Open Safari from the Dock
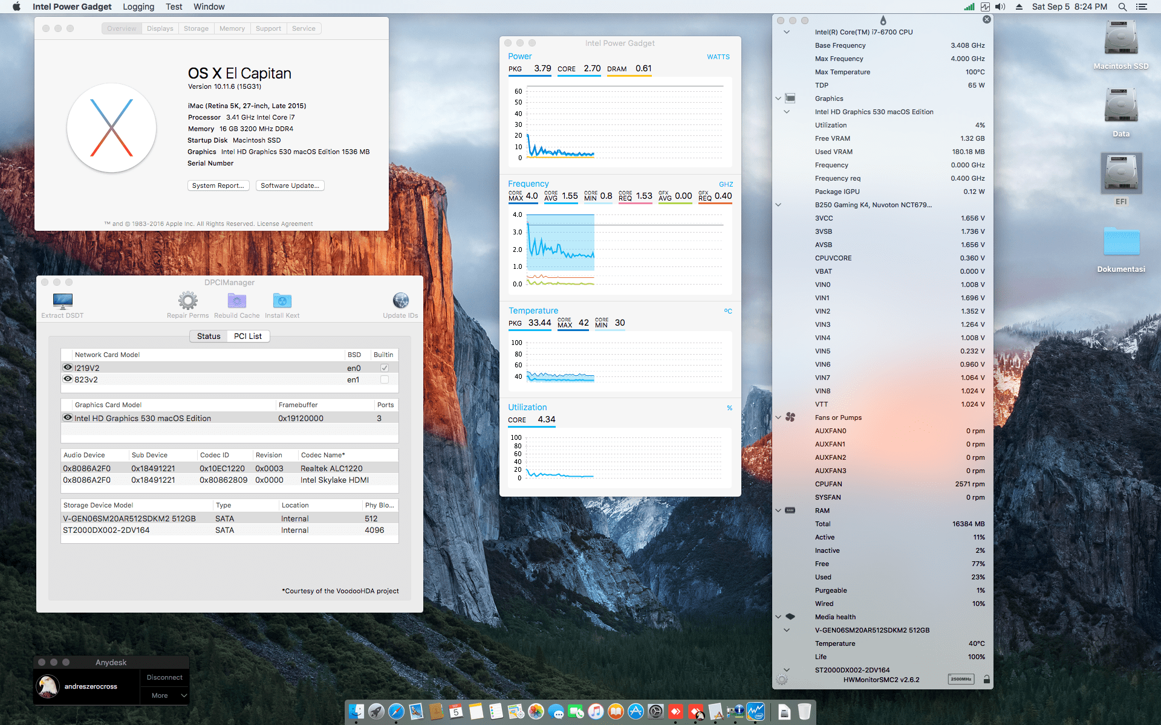Screen dimensions: 1161x725 (397, 712)
